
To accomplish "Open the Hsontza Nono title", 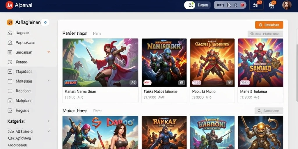I will (204, 91).
